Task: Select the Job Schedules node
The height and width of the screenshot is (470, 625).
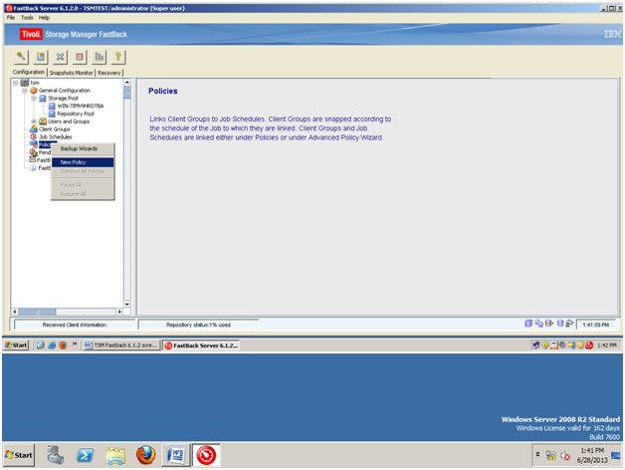Action: [56, 136]
